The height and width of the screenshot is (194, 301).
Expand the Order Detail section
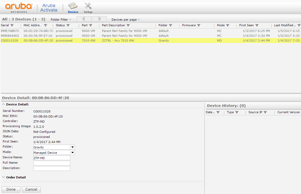[3, 177]
